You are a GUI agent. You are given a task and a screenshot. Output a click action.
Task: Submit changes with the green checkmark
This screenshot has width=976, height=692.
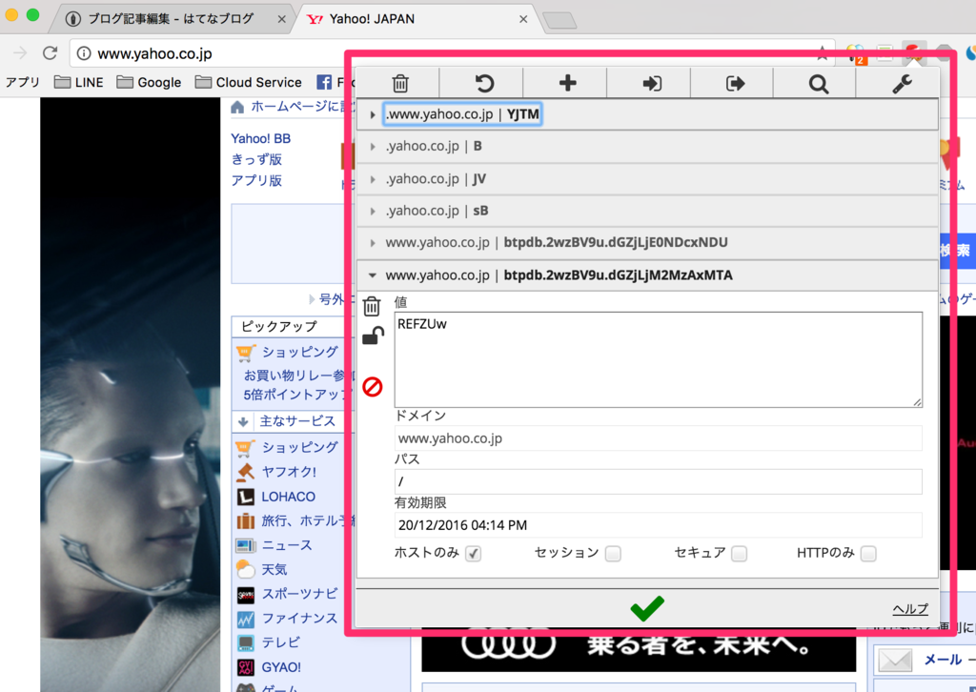click(x=647, y=608)
